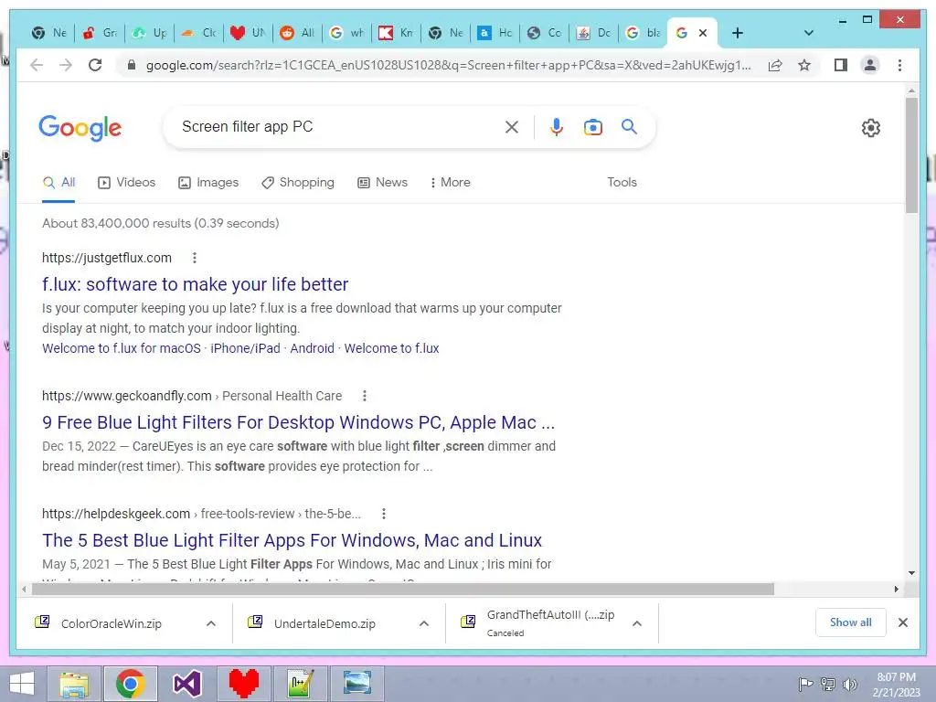Screen dimensions: 936x702
Task: Open the UndertaleDemo.zip downloaded file
Action: coord(324,623)
